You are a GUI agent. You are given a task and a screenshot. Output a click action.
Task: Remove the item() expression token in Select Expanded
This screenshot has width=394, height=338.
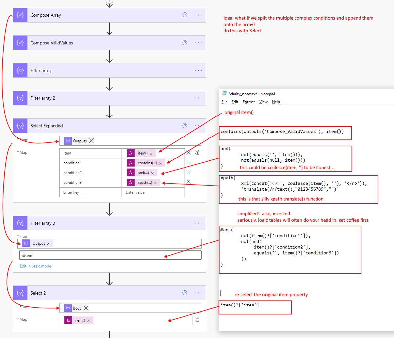coord(151,153)
